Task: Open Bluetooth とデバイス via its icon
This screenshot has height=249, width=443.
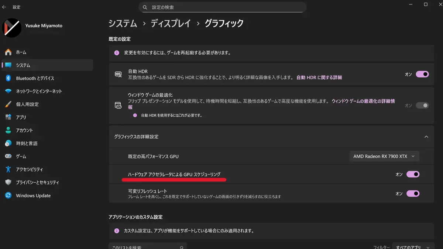Action: [8, 78]
